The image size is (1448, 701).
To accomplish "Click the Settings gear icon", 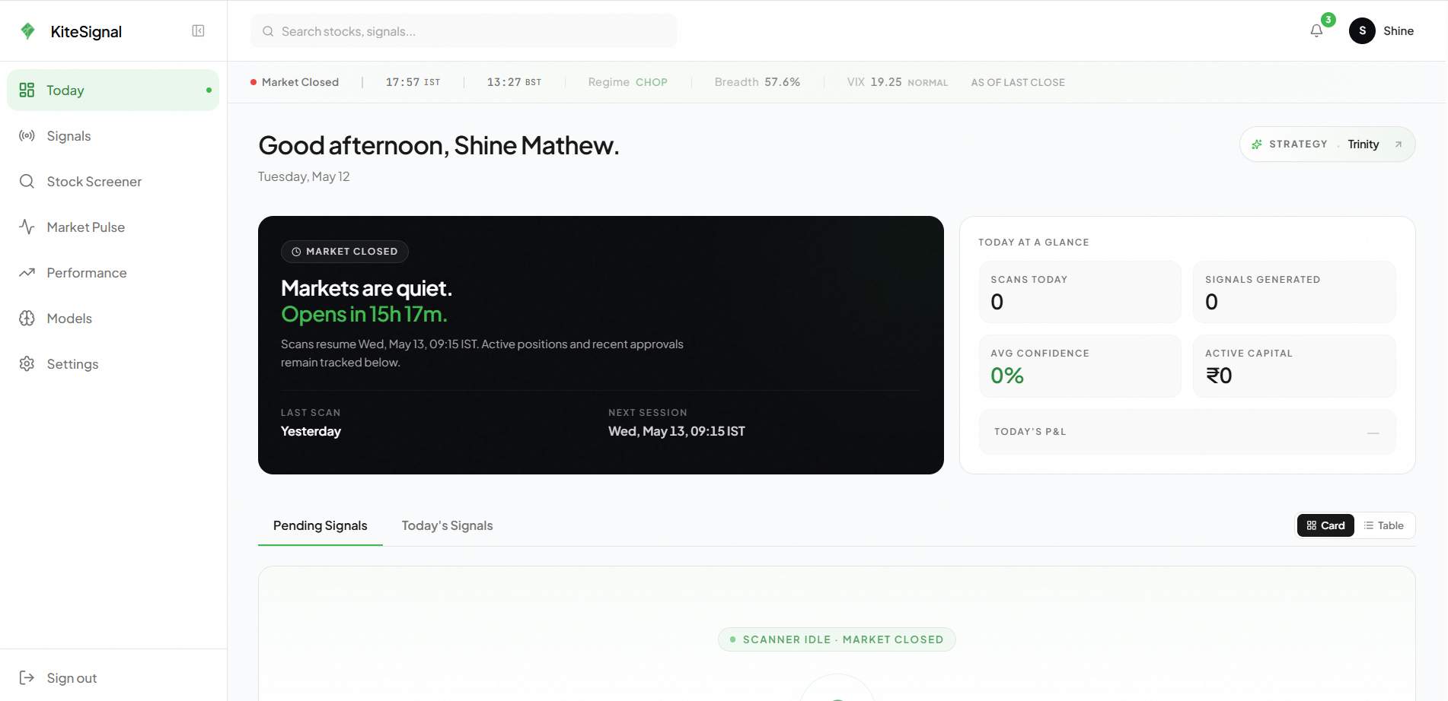I will coord(27,364).
